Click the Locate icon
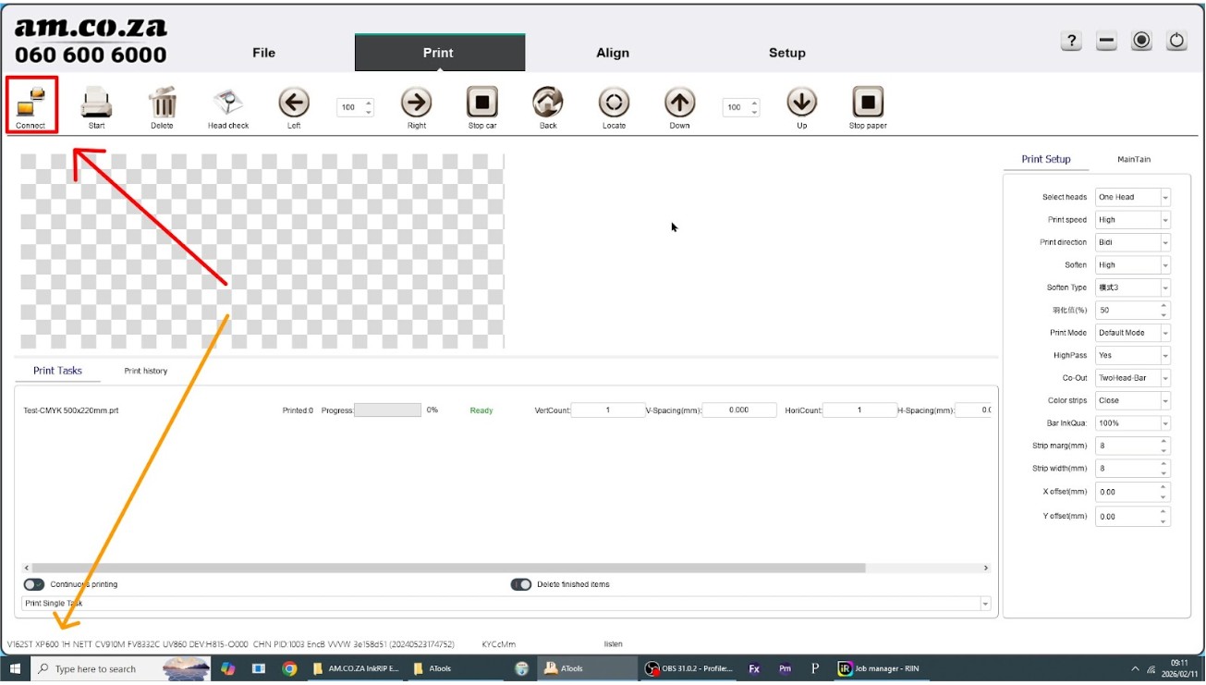 pos(614,102)
